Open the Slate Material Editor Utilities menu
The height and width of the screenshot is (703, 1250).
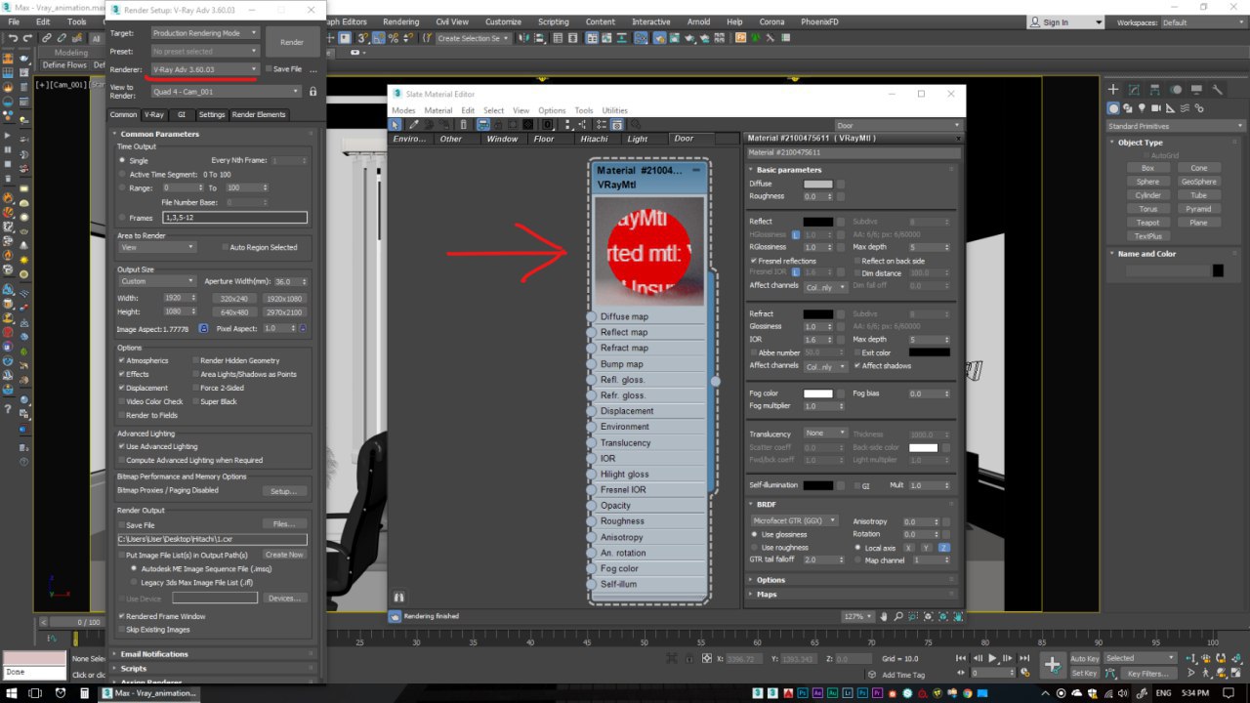point(614,110)
